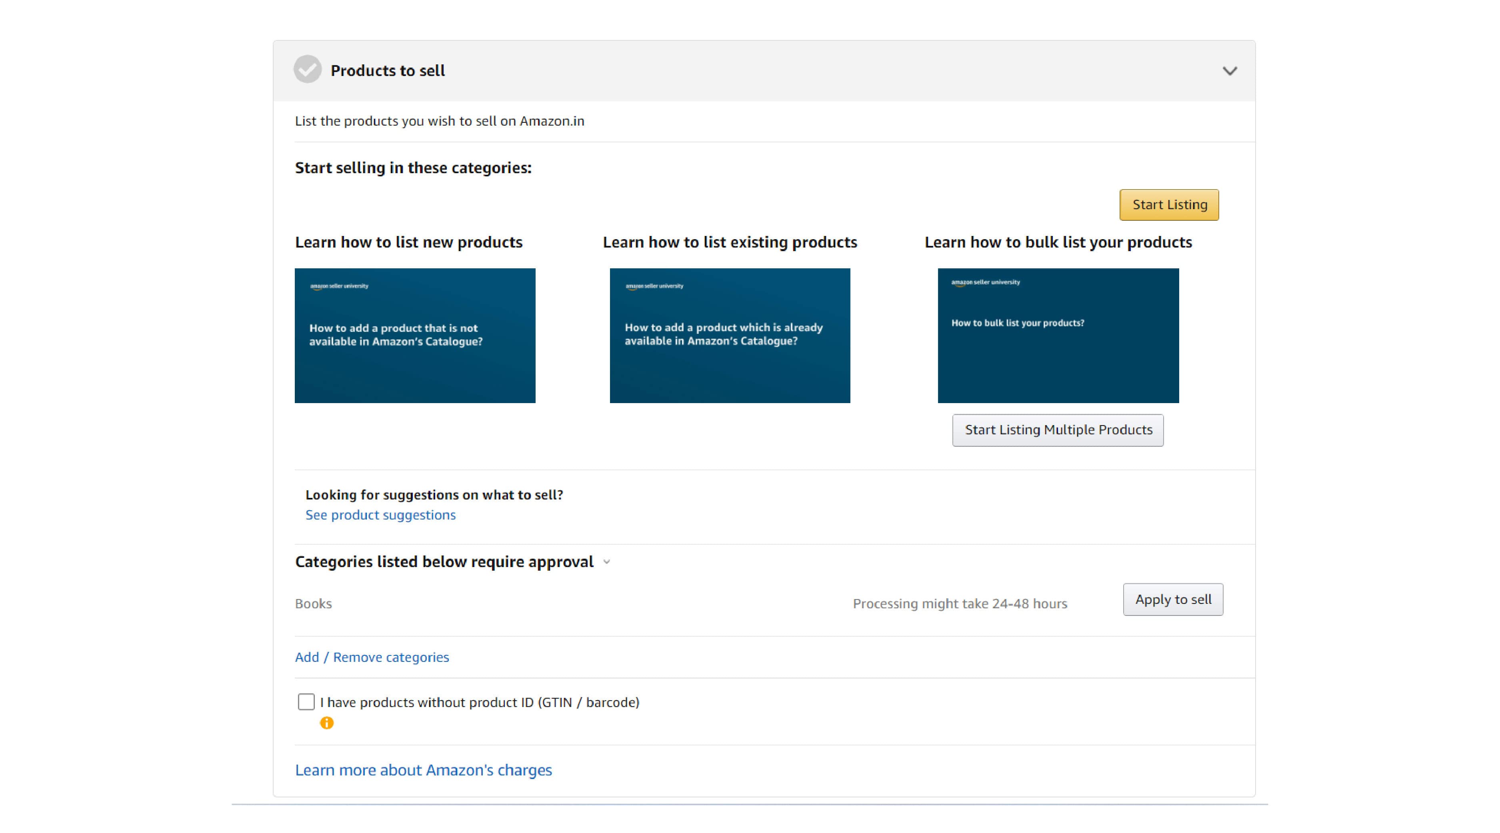Click the Books category row label
The width and height of the screenshot is (1500, 833).
pos(313,603)
